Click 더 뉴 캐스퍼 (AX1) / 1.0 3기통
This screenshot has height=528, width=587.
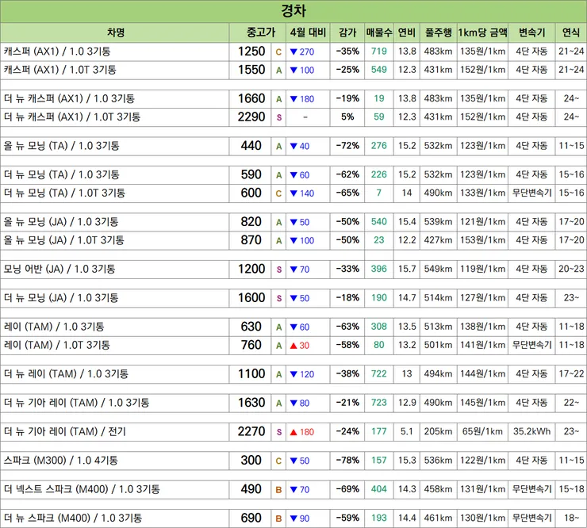[x=69, y=99]
